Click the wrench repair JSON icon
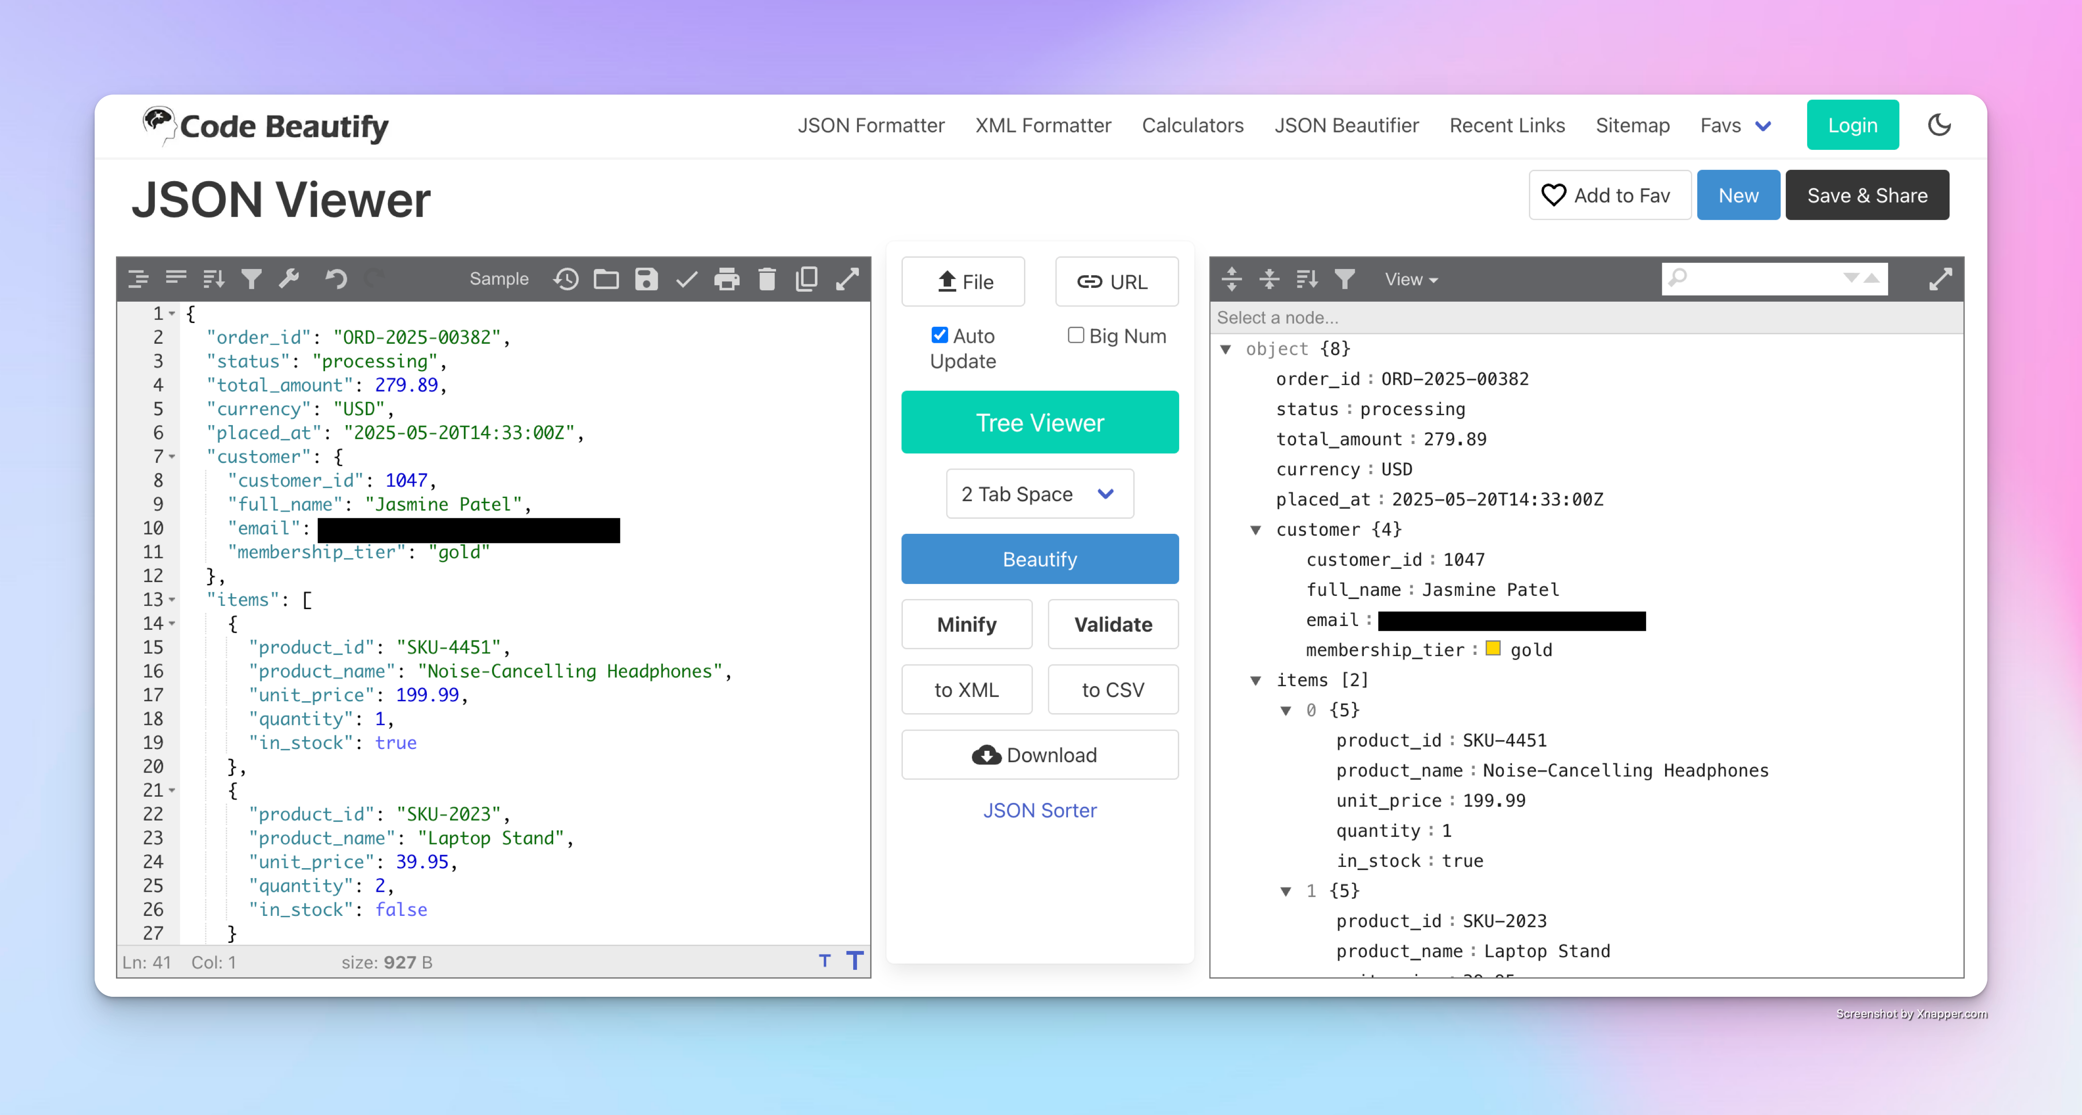2082x1115 pixels. 289,279
